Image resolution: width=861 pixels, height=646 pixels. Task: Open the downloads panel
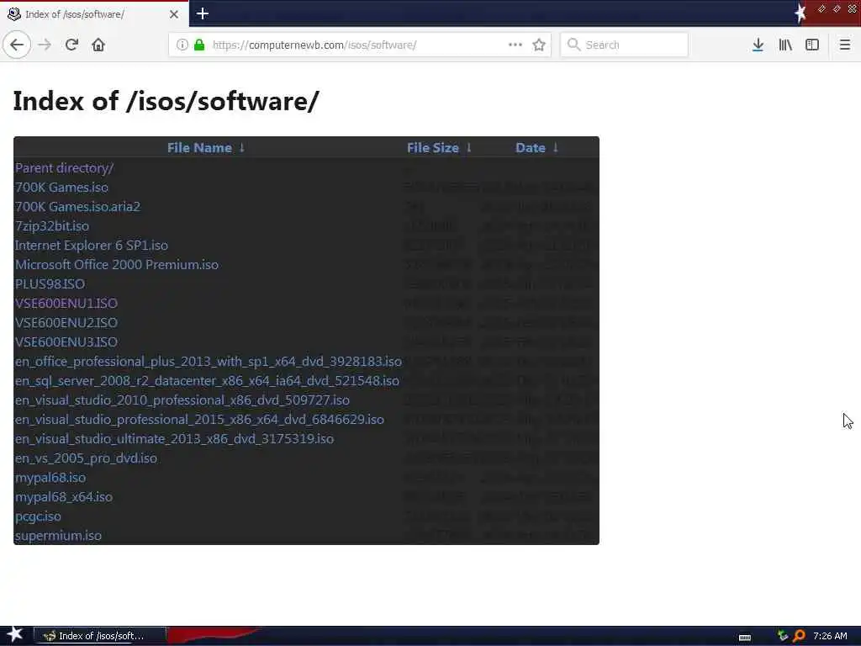click(x=758, y=45)
